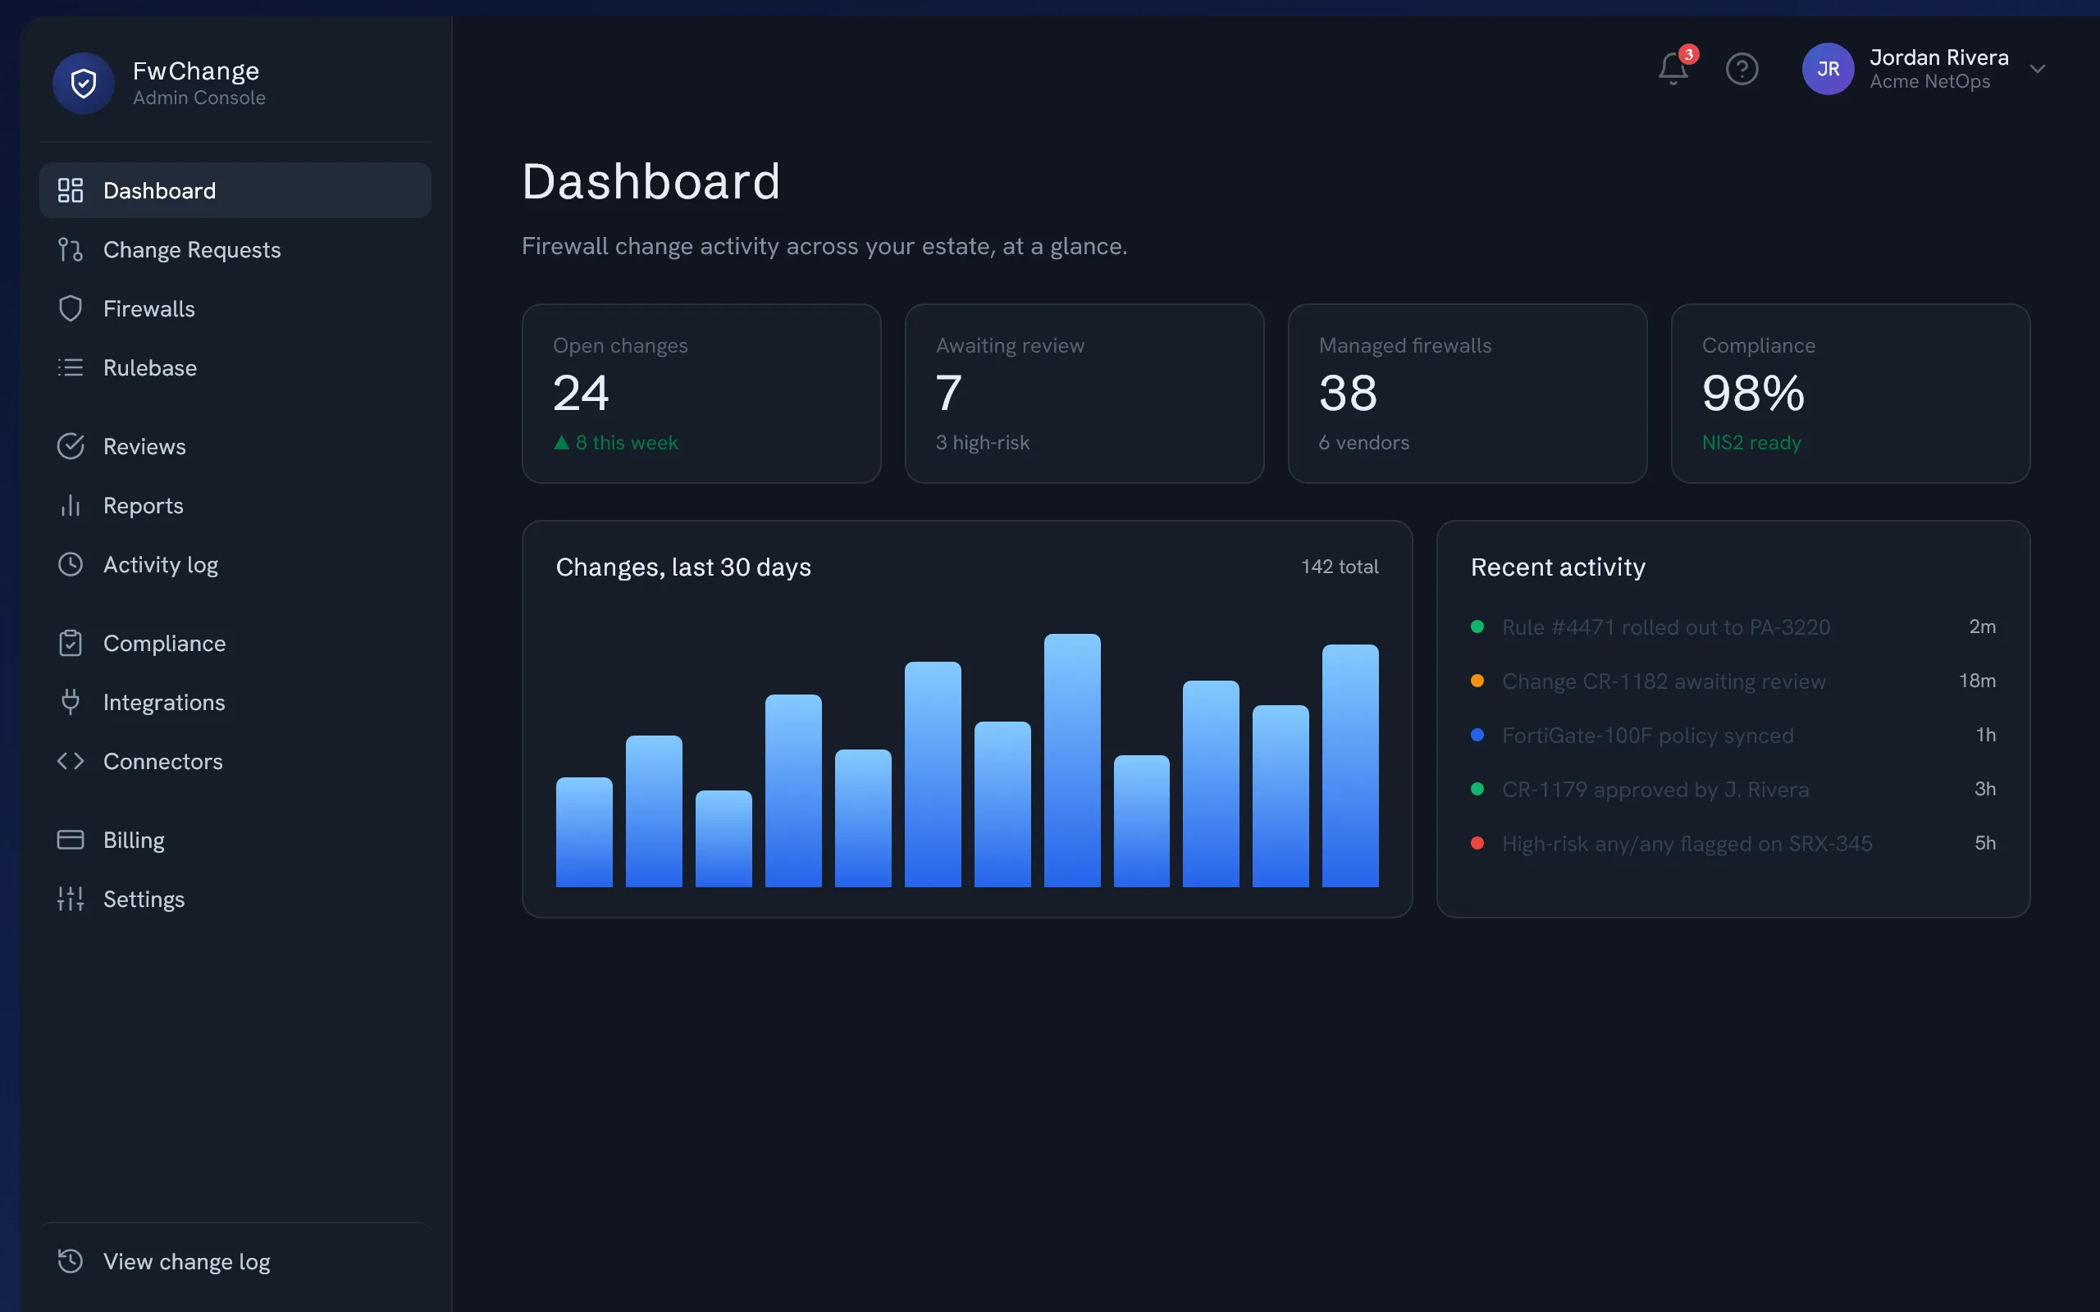2100x1312 pixels.
Task: Click the Activity log clock icon
Action: [71, 564]
